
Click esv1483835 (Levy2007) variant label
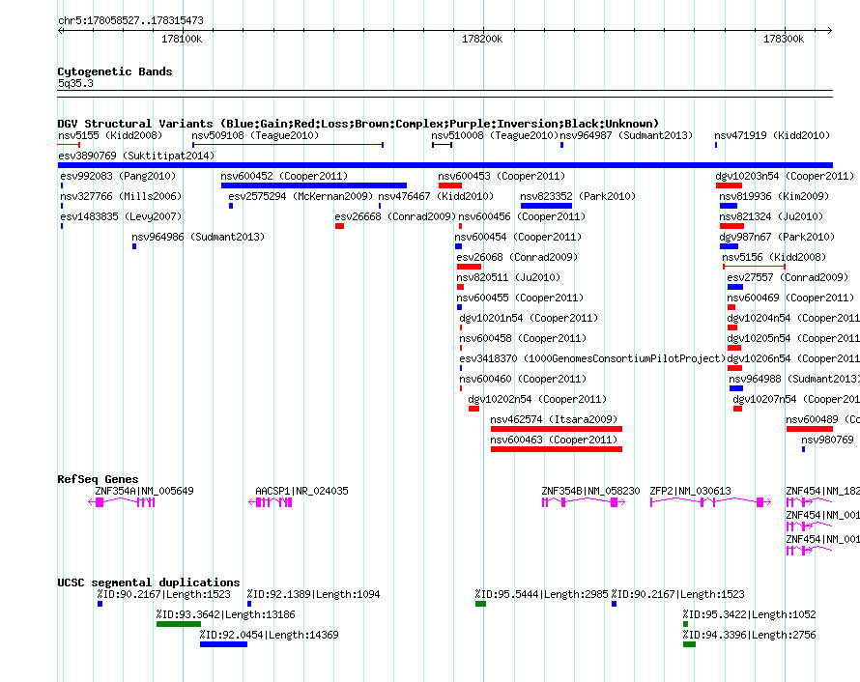[x=121, y=216]
